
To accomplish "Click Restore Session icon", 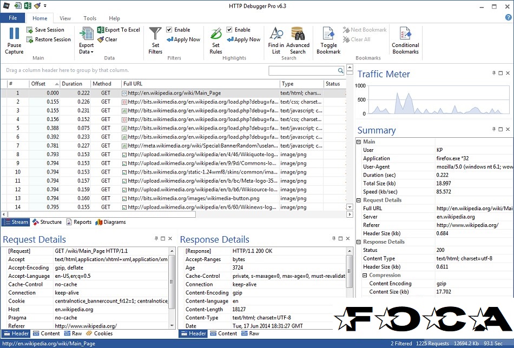I will click(x=30, y=39).
